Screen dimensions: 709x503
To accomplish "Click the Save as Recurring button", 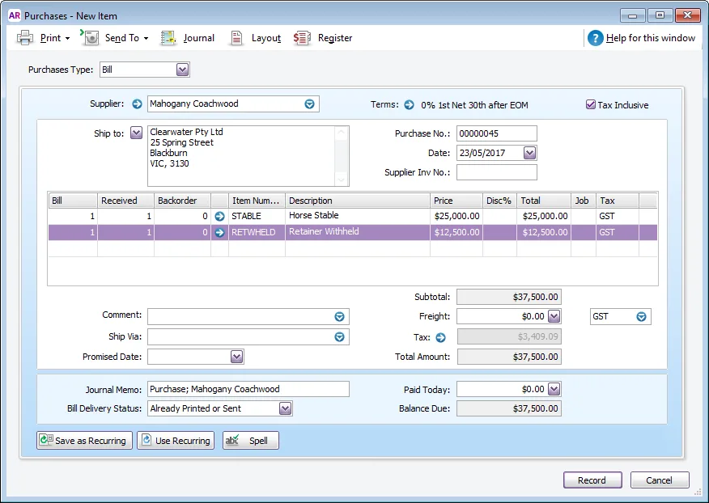I will [84, 440].
